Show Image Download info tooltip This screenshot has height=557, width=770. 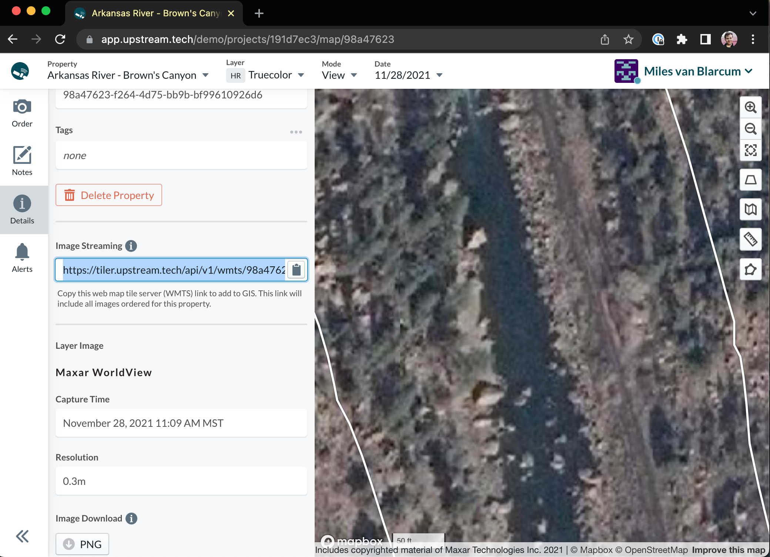pos(131,519)
